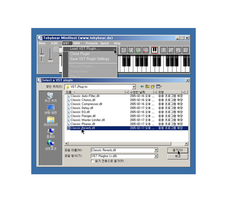This screenshot has width=227, height=202.
Task: Toggle the H button beside the faders
Action: [56, 49]
